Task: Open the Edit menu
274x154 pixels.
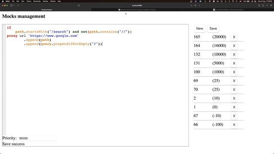Action: point(18,1)
